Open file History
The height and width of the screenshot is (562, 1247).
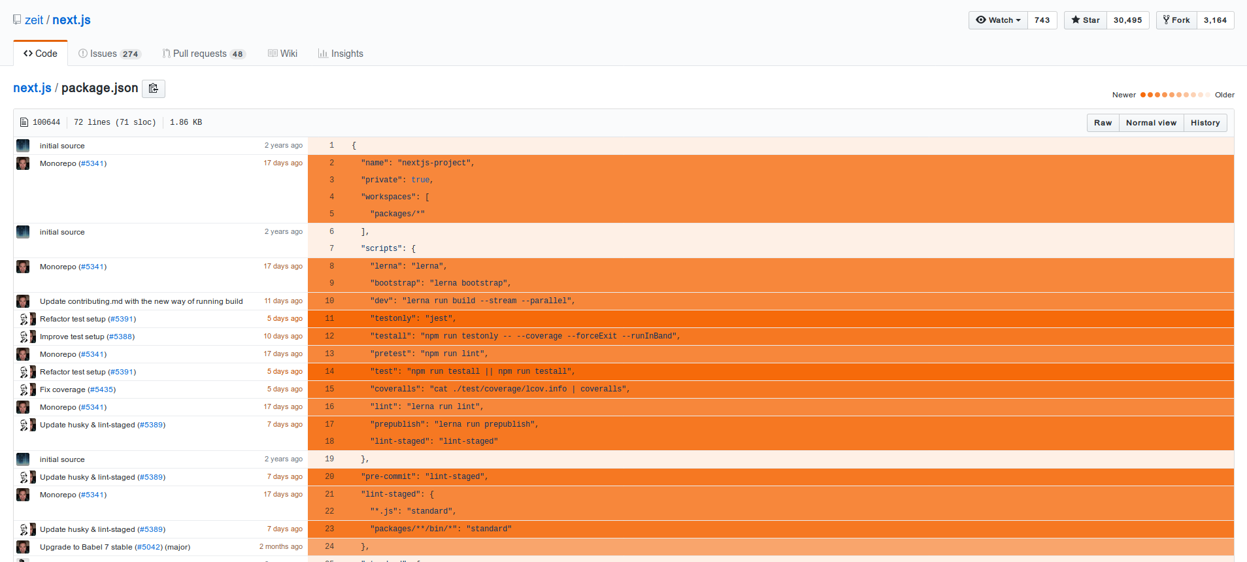pos(1205,123)
